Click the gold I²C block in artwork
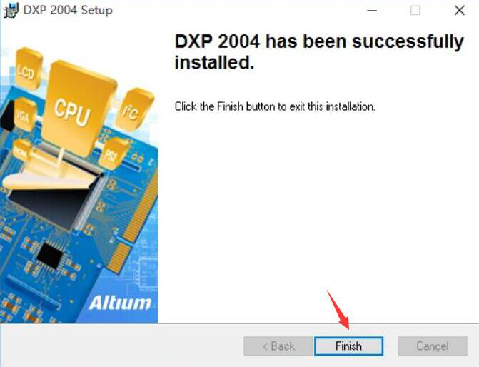479x367 pixels. [134, 109]
